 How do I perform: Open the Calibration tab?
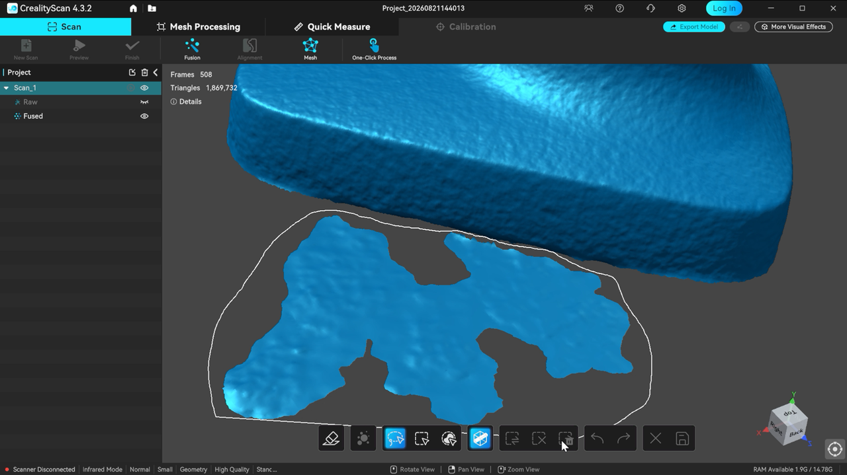(466, 27)
